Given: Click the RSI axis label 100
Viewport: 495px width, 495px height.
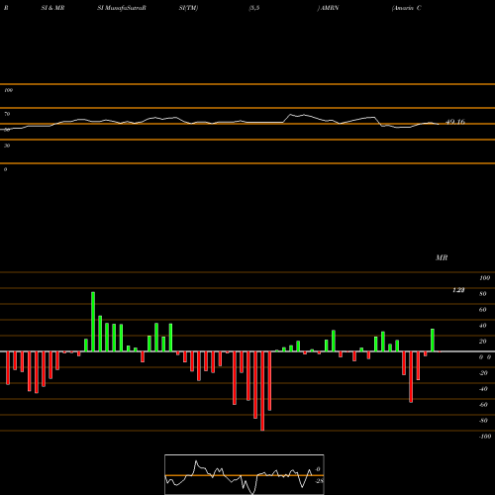Looking at the screenshot, I should pyautogui.click(x=8, y=90).
